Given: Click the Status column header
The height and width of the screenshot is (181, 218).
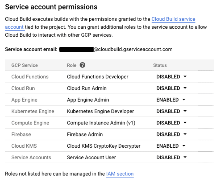Looking at the screenshot, I should tap(160, 65).
